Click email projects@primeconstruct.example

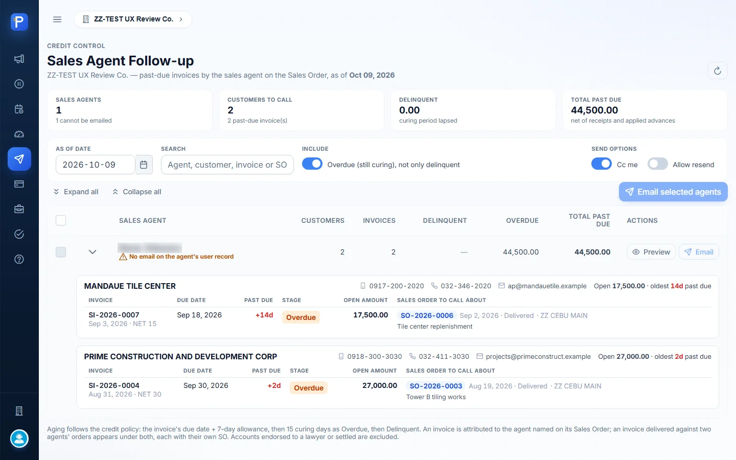tap(538, 357)
